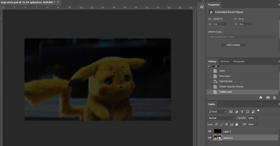
Task: Filter layers by type (T) layers
Action: [x=242, y=112]
